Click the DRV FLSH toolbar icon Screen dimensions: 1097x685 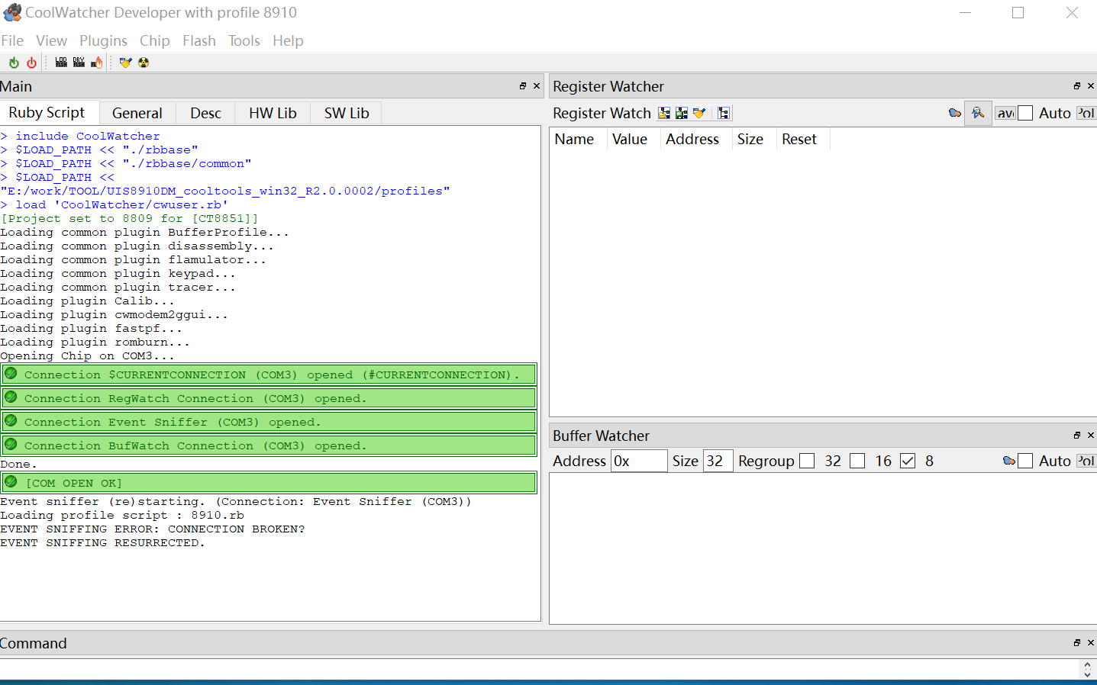tap(79, 63)
